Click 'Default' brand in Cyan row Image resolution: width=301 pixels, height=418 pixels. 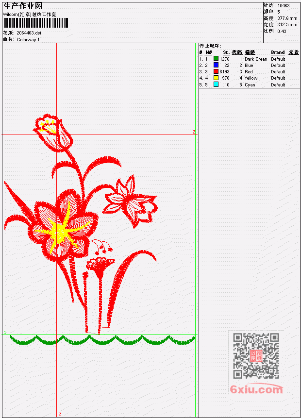coord(278,85)
